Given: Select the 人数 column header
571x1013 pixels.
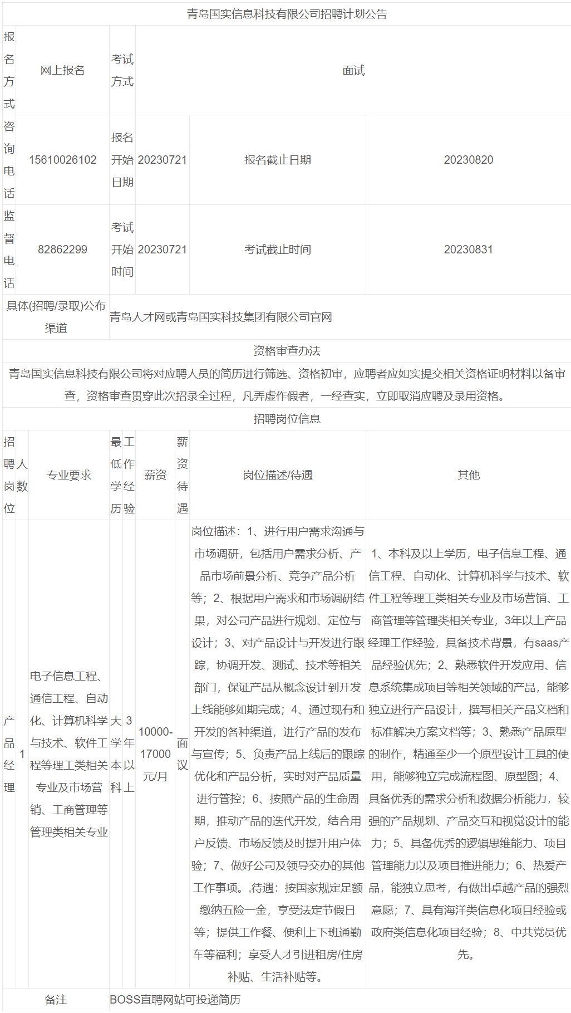Looking at the screenshot, I should (x=22, y=475).
